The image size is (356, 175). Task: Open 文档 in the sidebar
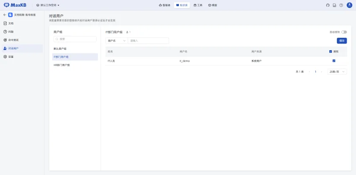[22, 24]
